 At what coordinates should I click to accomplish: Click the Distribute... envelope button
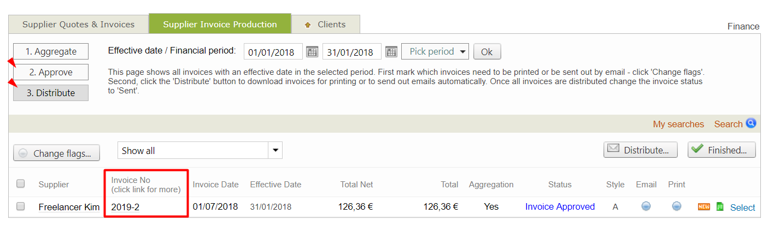640,150
